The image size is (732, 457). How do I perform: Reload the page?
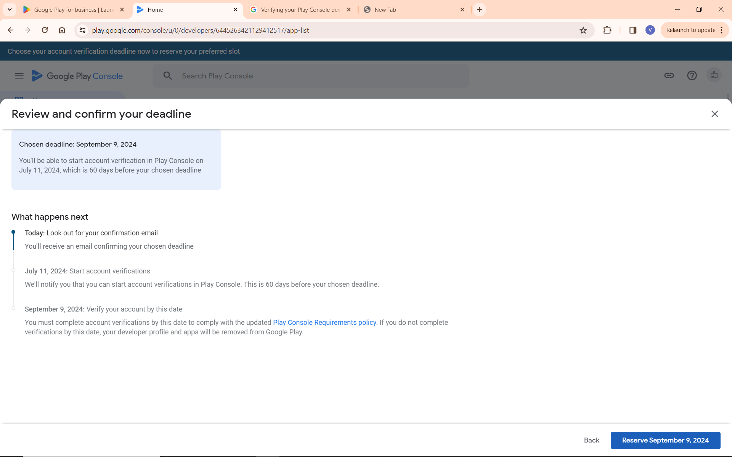click(45, 30)
